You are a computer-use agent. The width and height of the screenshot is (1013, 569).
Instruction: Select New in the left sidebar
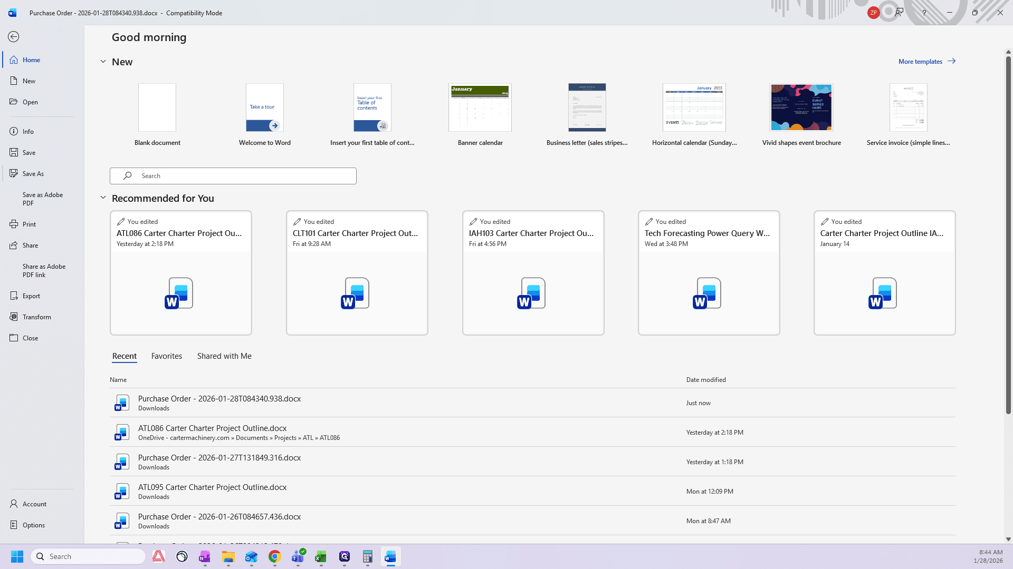tap(42, 81)
